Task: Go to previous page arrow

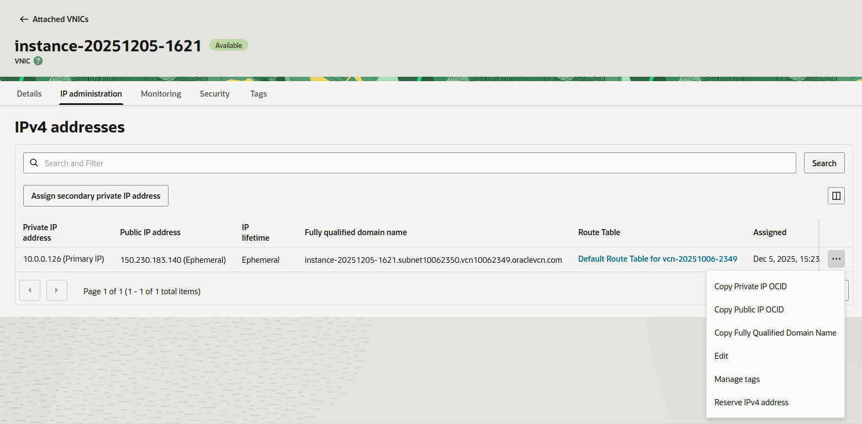Action: pos(30,290)
